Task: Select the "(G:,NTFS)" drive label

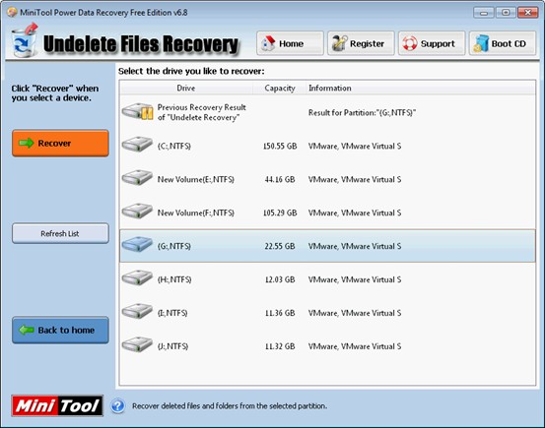Action: (x=174, y=246)
